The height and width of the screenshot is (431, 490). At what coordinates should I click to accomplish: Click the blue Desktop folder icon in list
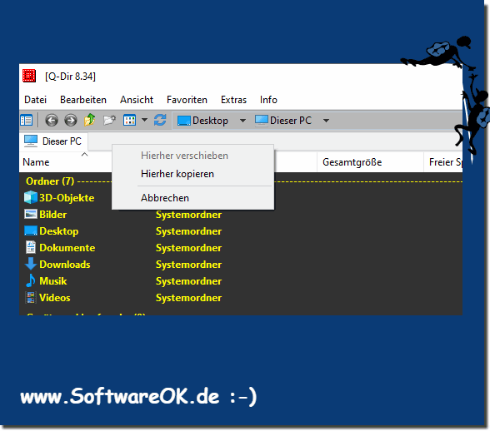31,231
